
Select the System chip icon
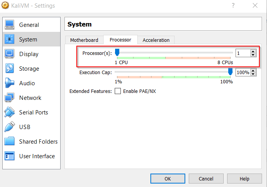pyautogui.click(x=10, y=40)
